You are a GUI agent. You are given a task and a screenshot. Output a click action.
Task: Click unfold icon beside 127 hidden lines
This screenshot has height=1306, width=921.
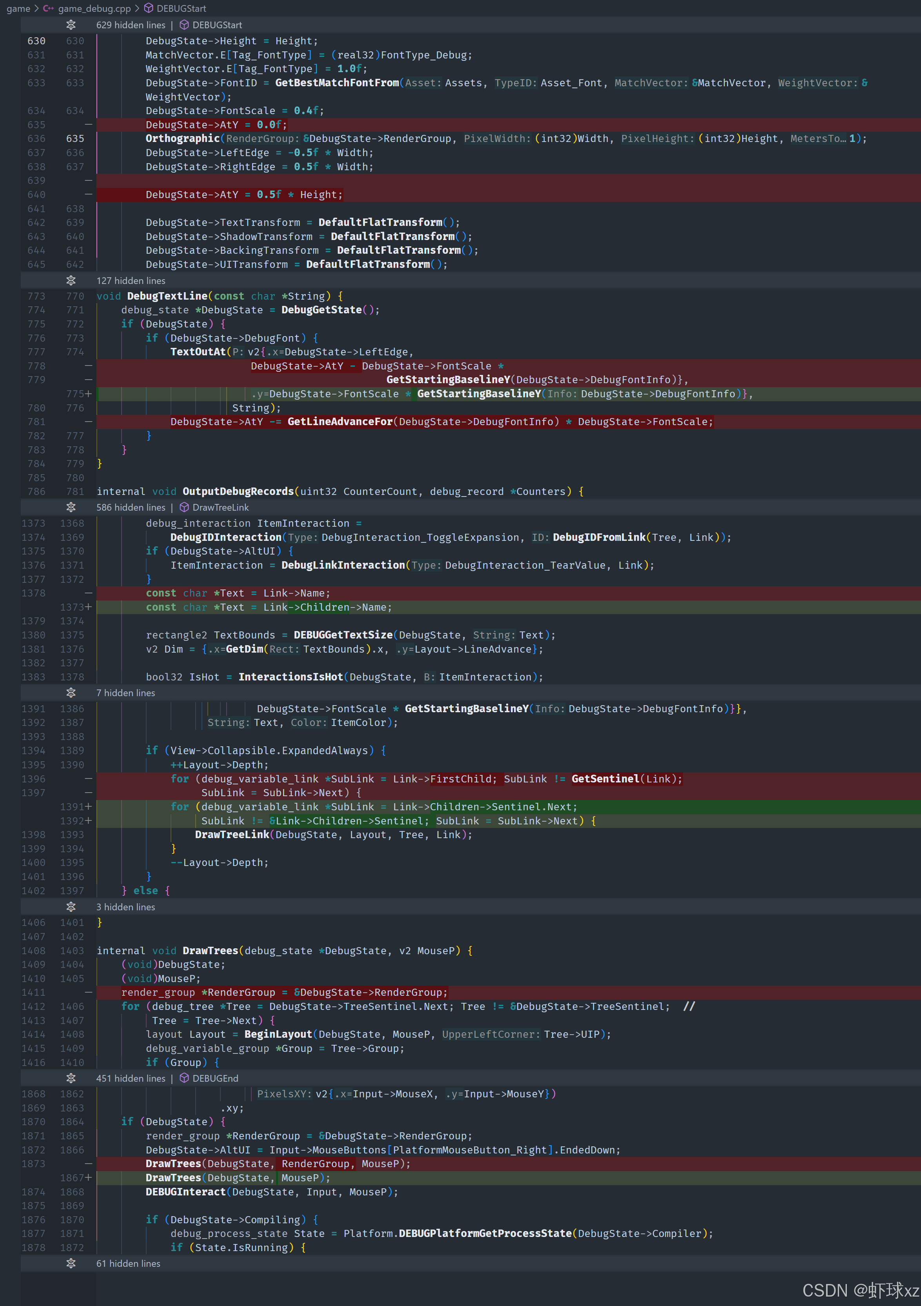coord(71,280)
